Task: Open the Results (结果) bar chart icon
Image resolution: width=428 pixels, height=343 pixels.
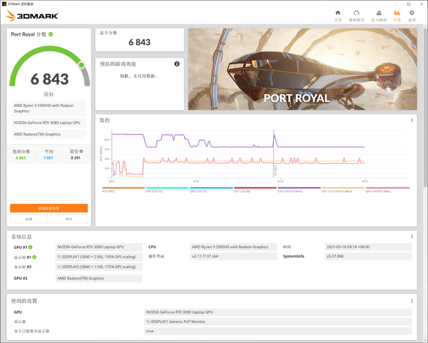Action: tap(397, 13)
